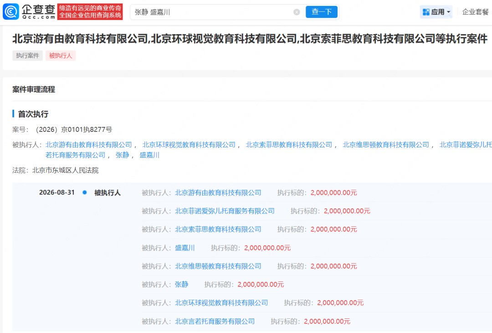Open 北京游有由教育科技有限公司 in the 2026-08-31 timeline row
The width and height of the screenshot is (492, 333).
218,193
